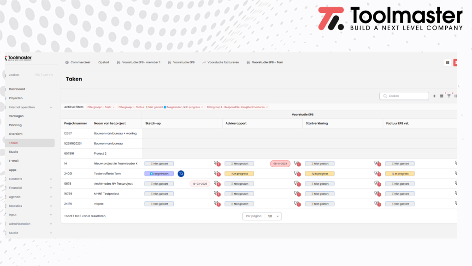Click the Toolmaster logo in the sidebar
Screen dimensions: 472x266
click(x=18, y=58)
